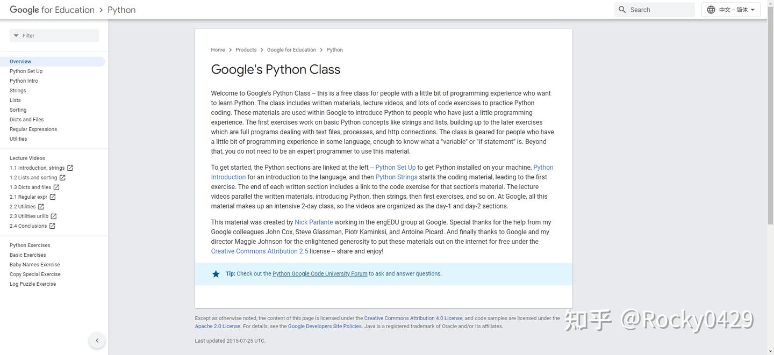The width and height of the screenshot is (774, 355).
Task: Click the filter icon in the sidebar
Action: (x=16, y=35)
